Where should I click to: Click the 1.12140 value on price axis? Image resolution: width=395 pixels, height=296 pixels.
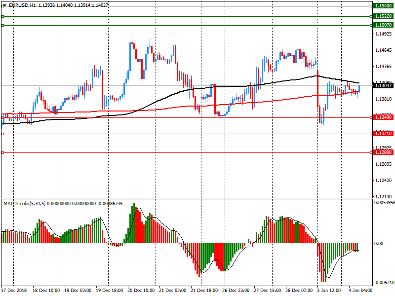click(x=384, y=196)
